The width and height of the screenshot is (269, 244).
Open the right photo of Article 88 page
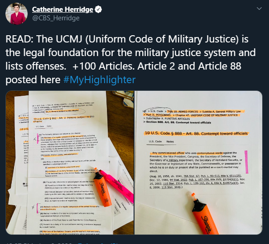198,163
